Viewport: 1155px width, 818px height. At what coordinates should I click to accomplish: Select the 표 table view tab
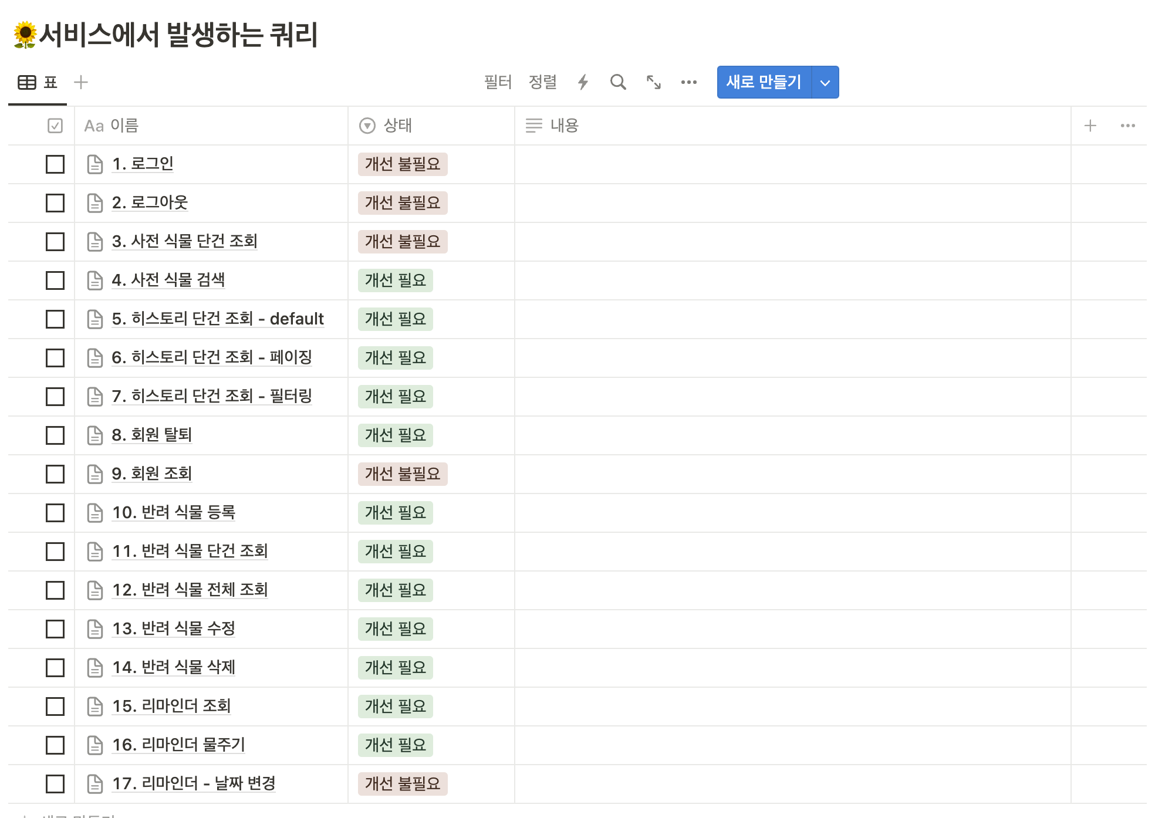coord(38,82)
